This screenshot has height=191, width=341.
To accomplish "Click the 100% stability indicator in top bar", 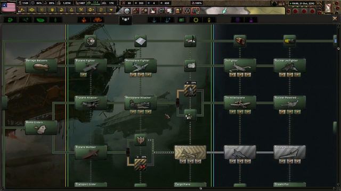I will click(x=197, y=3).
